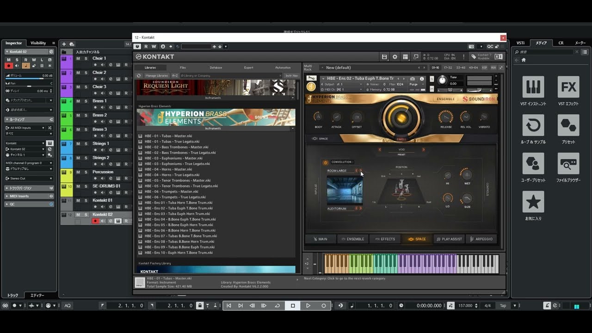Screen dimensions: 592x333
Task: Click the Media panel home icon
Action: [x=524, y=60]
